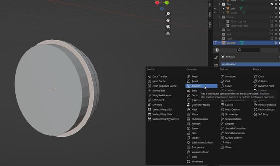Enable the Frame collection checkbox
This screenshot has height=166, width=280.
[272, 17]
